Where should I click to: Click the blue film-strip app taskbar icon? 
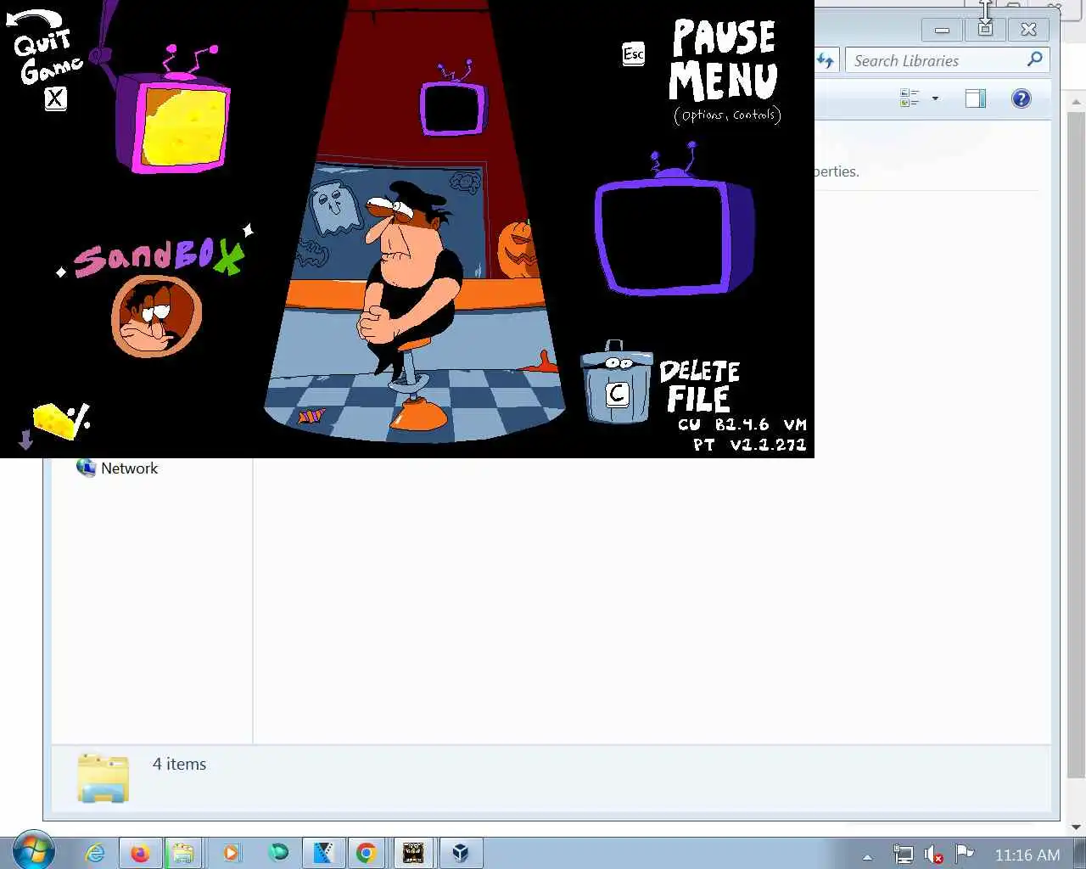[x=323, y=852]
